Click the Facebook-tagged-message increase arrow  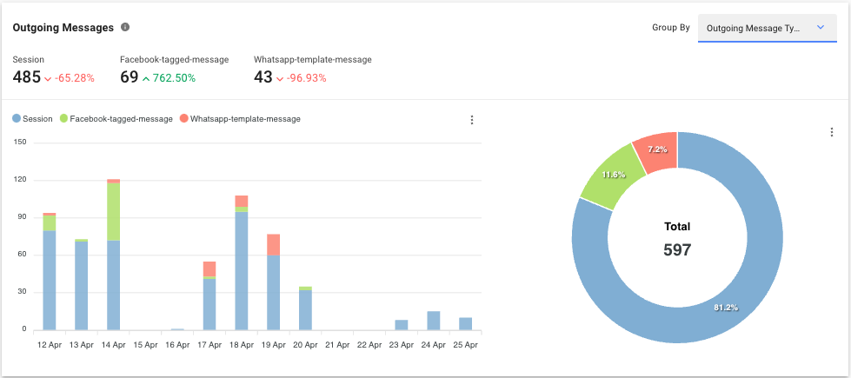point(146,78)
